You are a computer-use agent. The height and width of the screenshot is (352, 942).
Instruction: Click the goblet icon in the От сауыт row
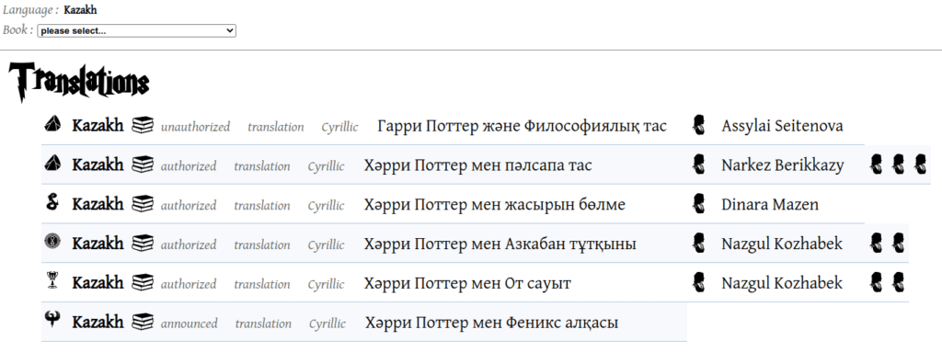coord(52,280)
